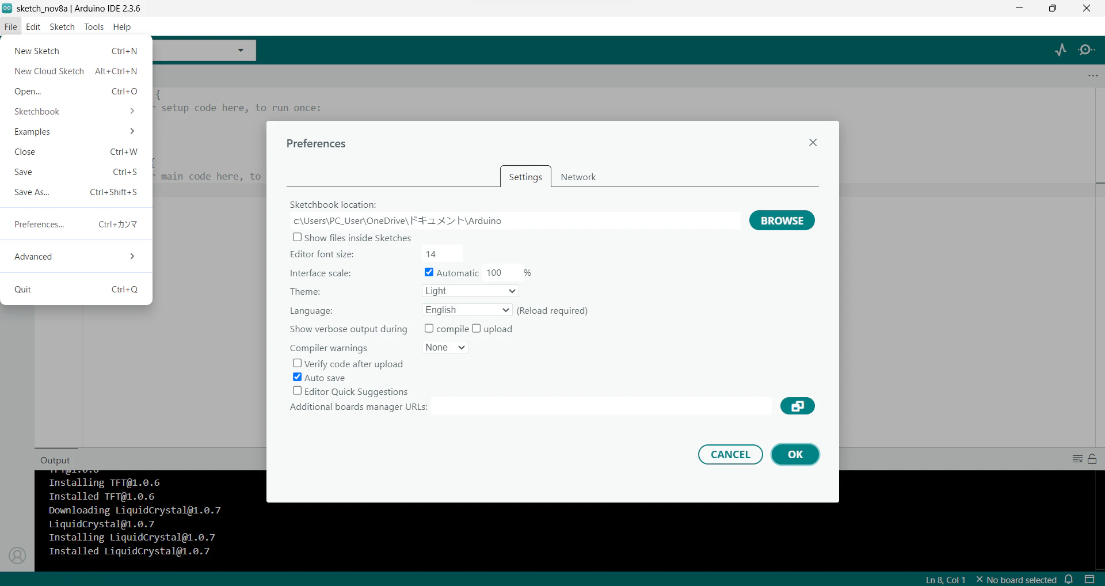The width and height of the screenshot is (1105, 586).
Task: Open the Tools menu
Action: [94, 26]
